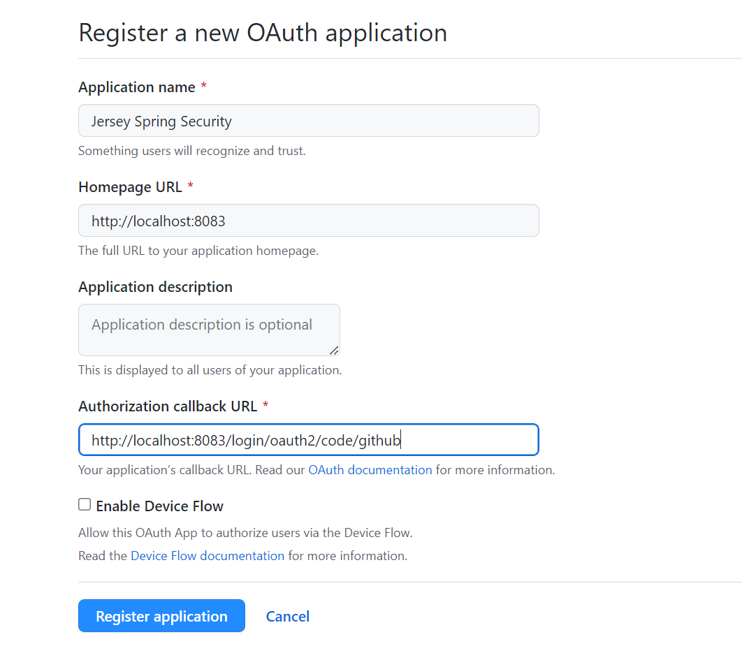Click the "Register a new OAuth application" heading

pos(263,33)
